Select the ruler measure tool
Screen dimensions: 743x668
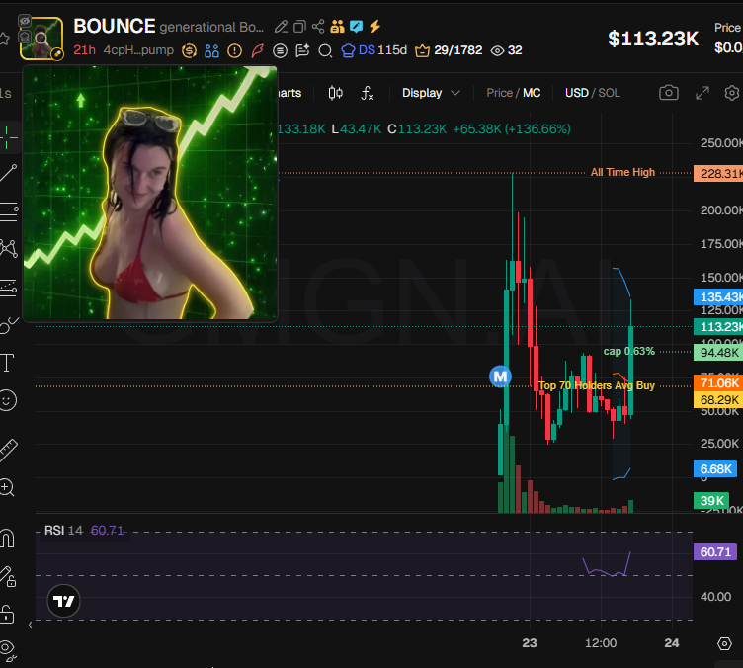click(x=8, y=450)
